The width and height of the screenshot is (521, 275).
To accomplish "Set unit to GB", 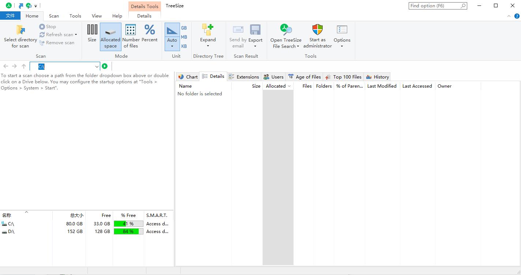I will (184, 28).
